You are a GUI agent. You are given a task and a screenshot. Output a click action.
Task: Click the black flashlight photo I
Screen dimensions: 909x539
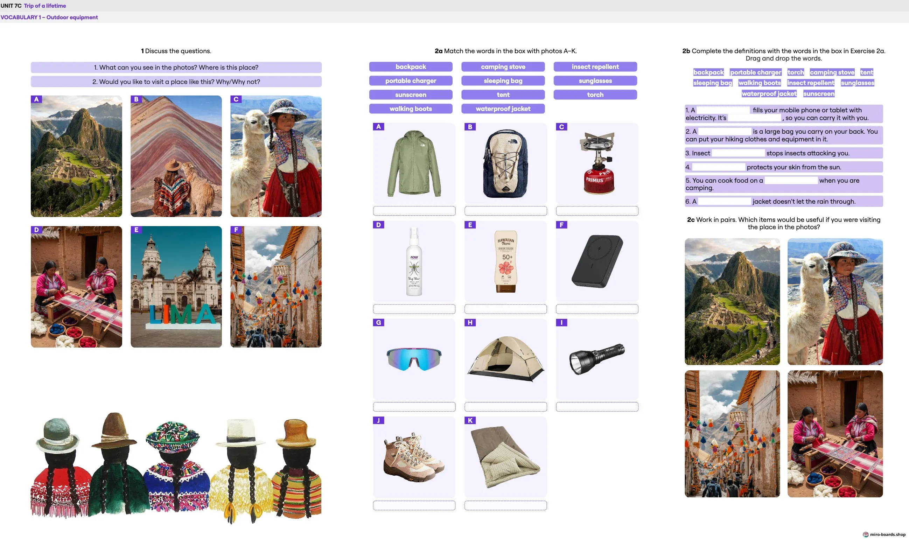pos(597,359)
